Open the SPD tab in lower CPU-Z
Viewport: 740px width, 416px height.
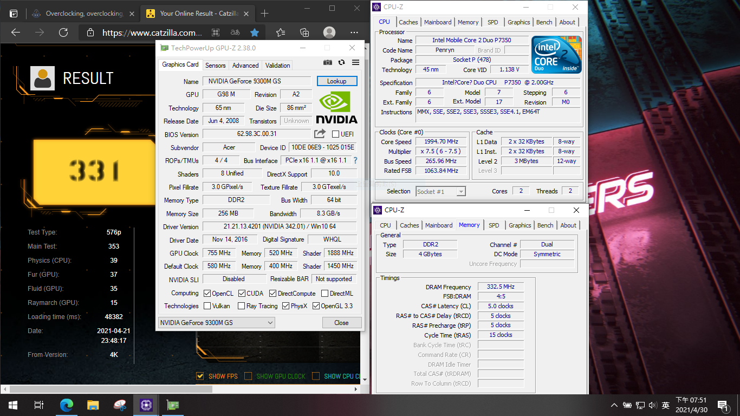pyautogui.click(x=494, y=225)
